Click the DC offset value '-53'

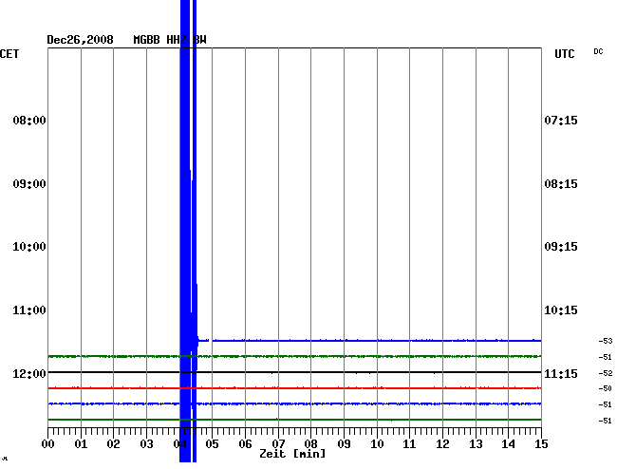coord(606,341)
